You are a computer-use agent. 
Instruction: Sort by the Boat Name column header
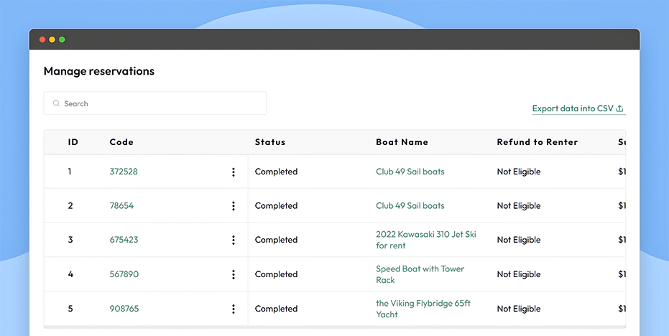tap(402, 142)
